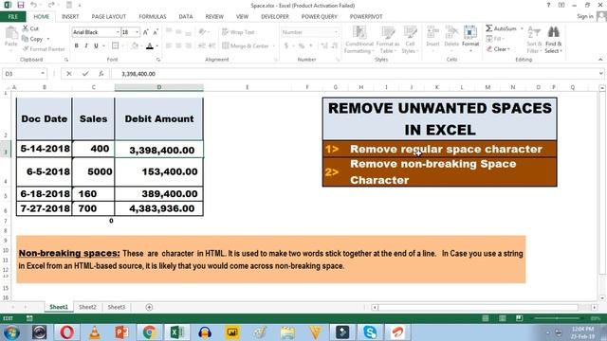Switch to DATA ribbon tab

tap(186, 17)
